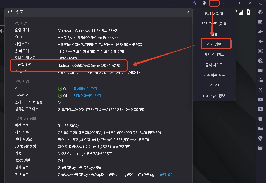Click the volume up icon

click(260, 32)
